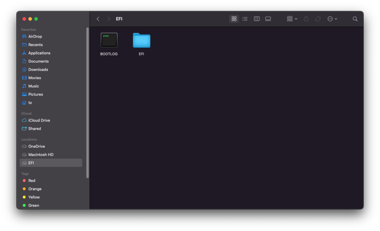Image resolution: width=380 pixels, height=231 pixels.
Task: Select the Green tag
Action: 33,205
